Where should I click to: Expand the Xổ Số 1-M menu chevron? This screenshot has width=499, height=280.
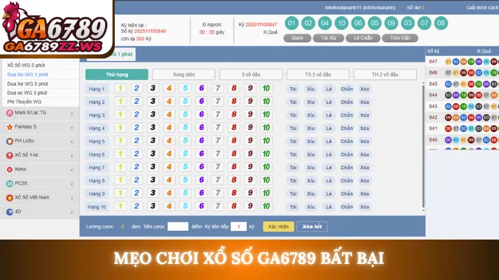(72, 156)
